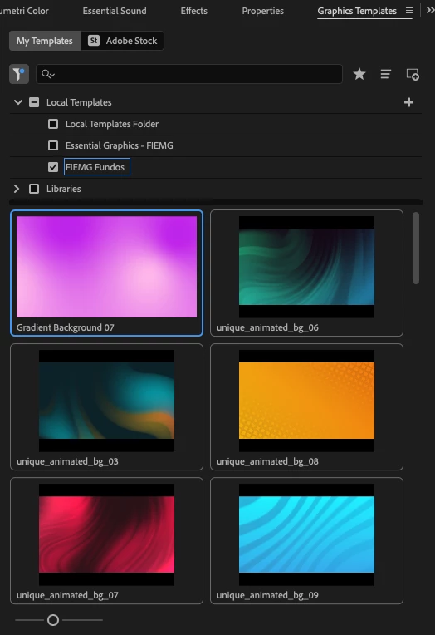Click the filter funnel icon
Image resolution: width=435 pixels, height=635 pixels.
tap(19, 74)
